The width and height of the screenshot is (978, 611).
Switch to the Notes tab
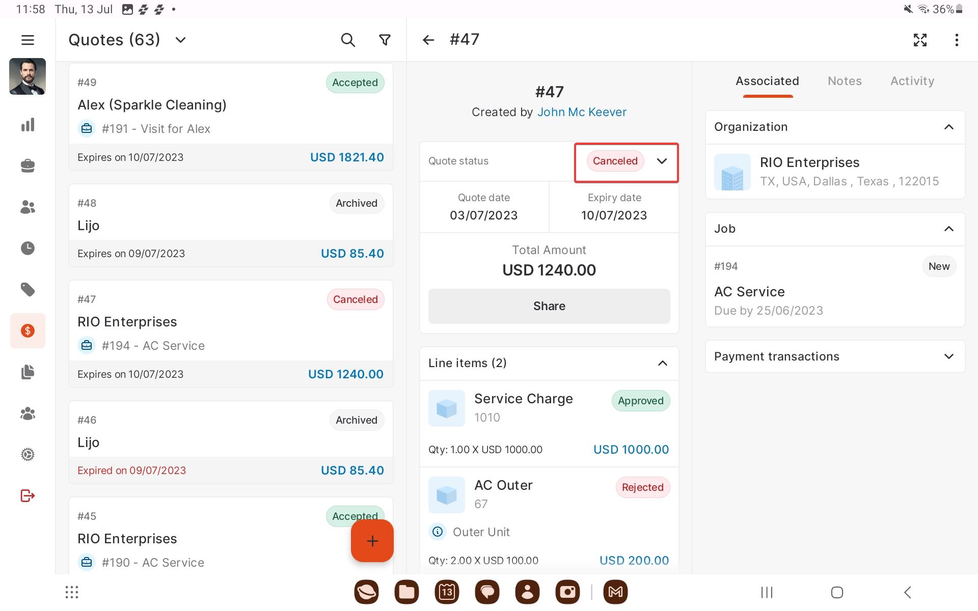[844, 81]
